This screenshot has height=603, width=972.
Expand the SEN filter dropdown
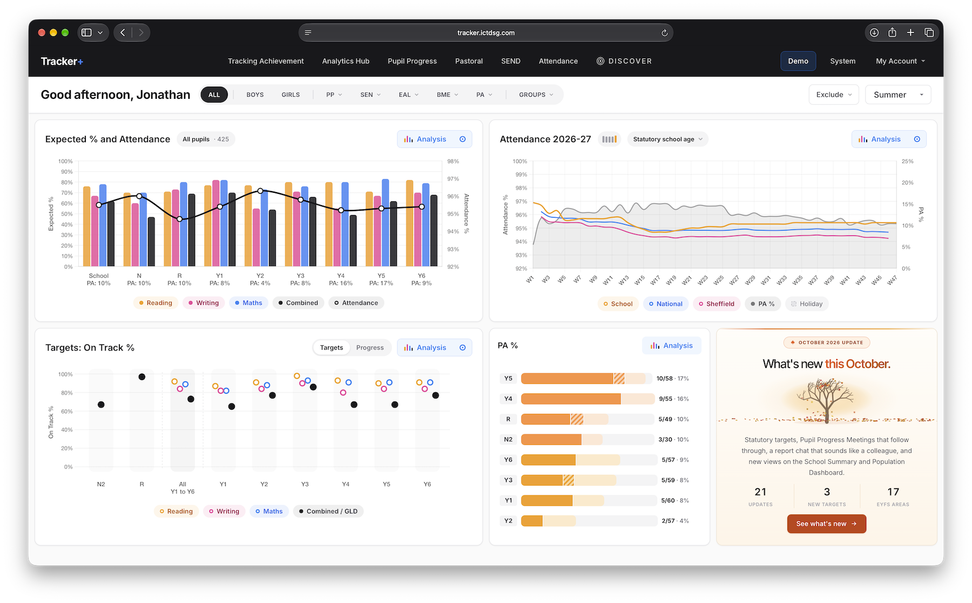point(370,95)
